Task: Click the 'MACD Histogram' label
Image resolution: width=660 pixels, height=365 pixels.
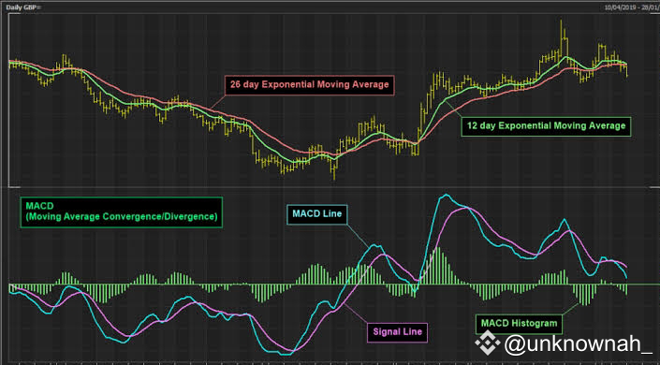Action: coord(519,324)
